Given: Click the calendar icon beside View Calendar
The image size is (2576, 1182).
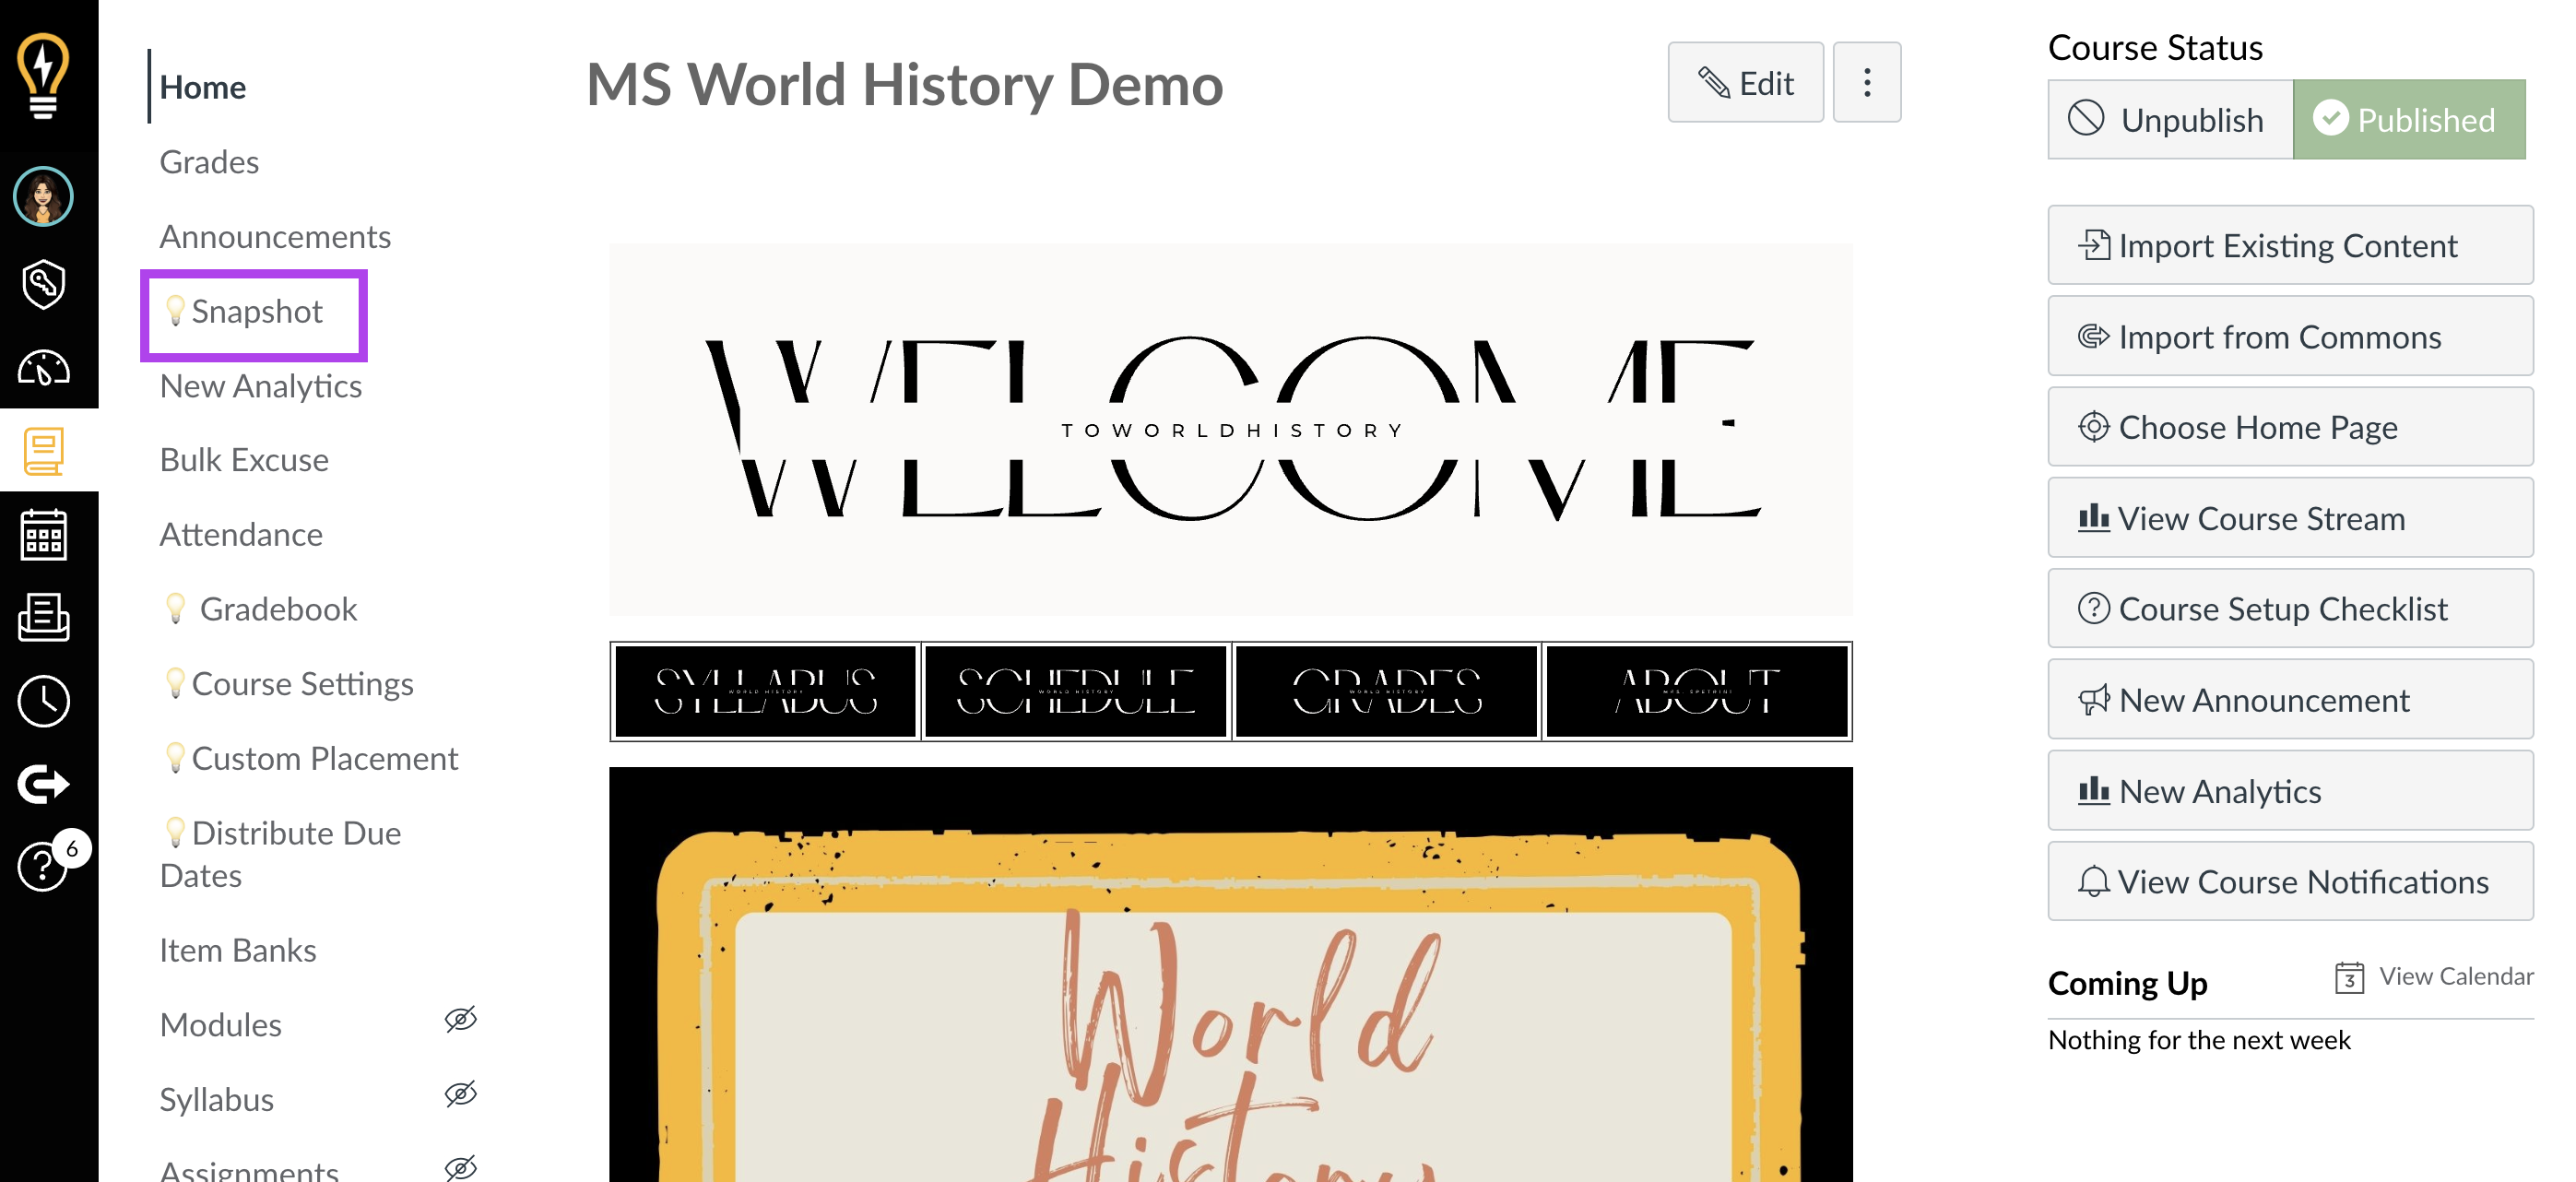Looking at the screenshot, I should coord(2349,977).
